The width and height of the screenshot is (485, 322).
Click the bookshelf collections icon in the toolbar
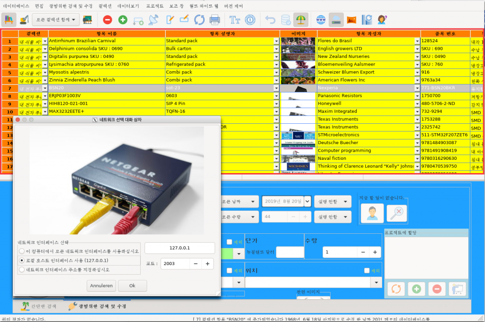point(9,20)
